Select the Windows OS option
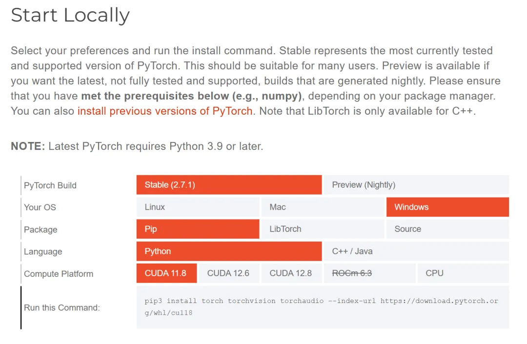This screenshot has width=527, height=344. coord(447,207)
